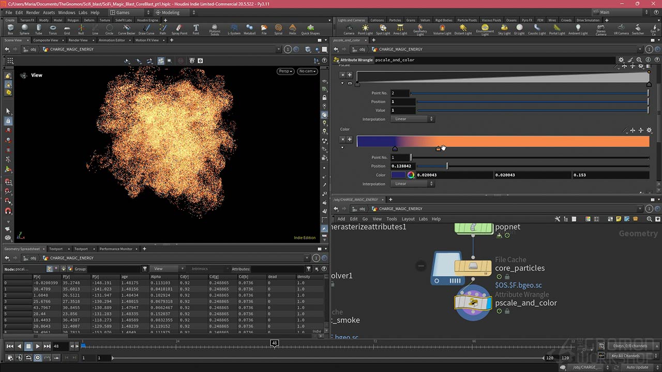The image size is (662, 372).
Task: Open the Windows menu
Action: point(66,12)
